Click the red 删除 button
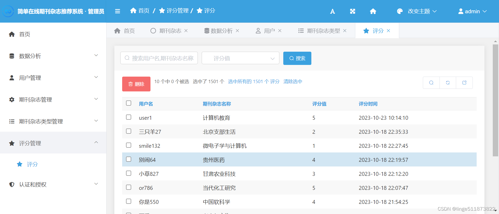 click(136, 84)
